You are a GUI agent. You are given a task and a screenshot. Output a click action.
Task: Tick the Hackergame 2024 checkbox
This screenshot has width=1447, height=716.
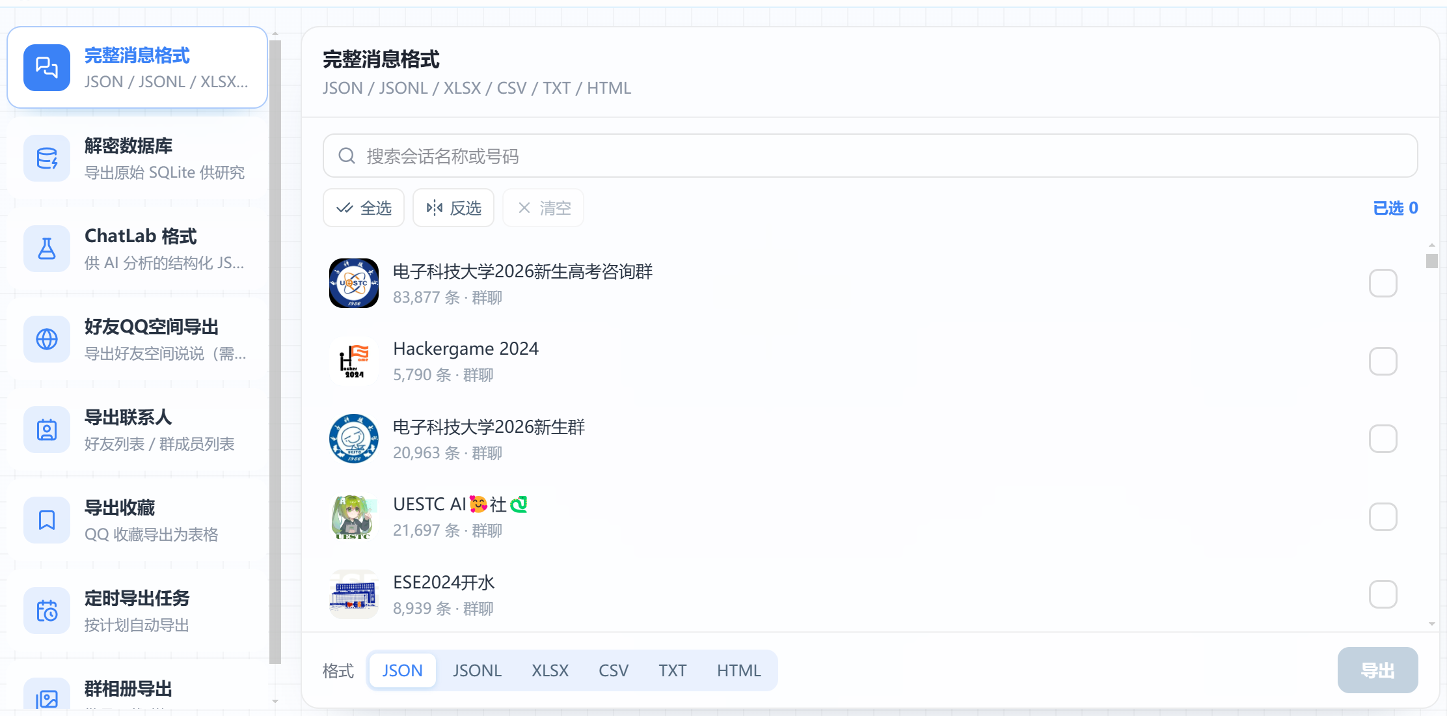click(1383, 361)
